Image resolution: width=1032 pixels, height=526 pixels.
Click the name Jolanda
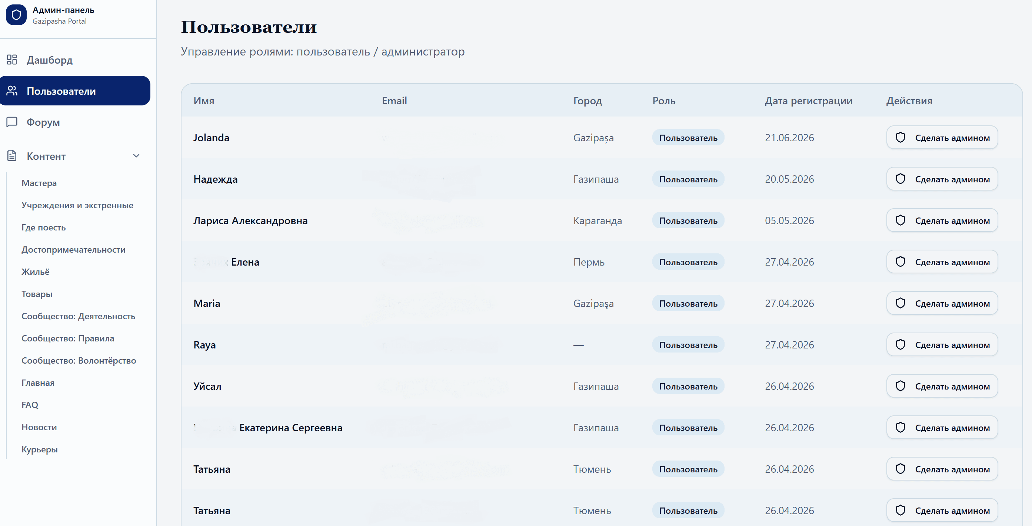tap(211, 138)
